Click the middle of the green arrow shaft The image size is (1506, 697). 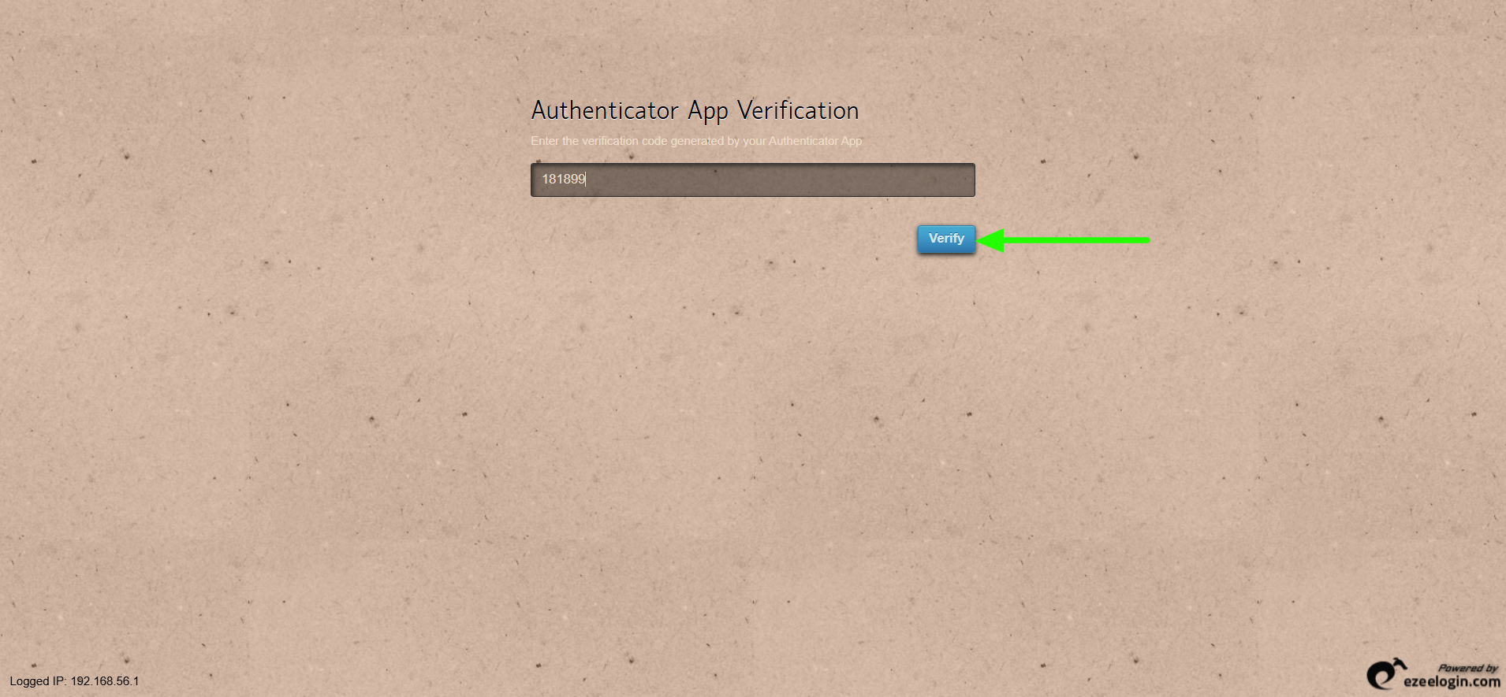[1076, 240]
